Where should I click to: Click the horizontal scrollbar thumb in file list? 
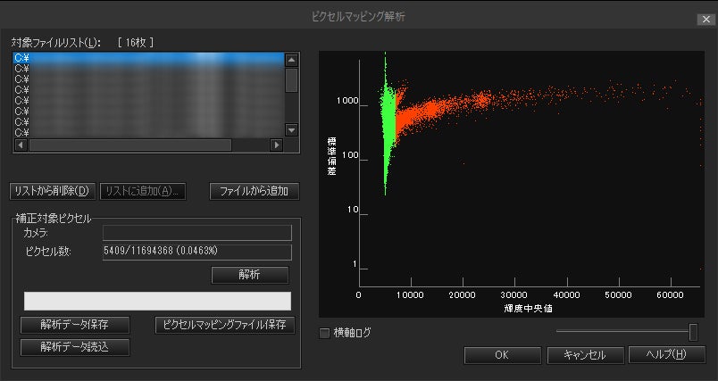(x=130, y=145)
